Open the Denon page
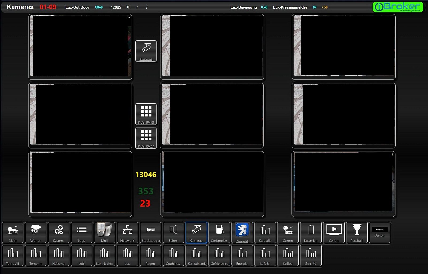This screenshot has width=428, height=274. (x=380, y=233)
